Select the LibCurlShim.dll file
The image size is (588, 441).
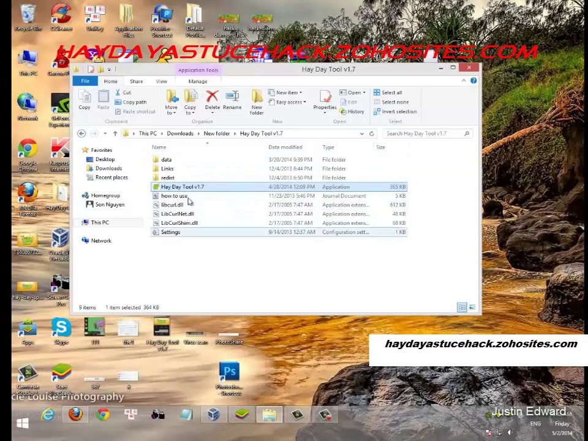click(x=279, y=223)
